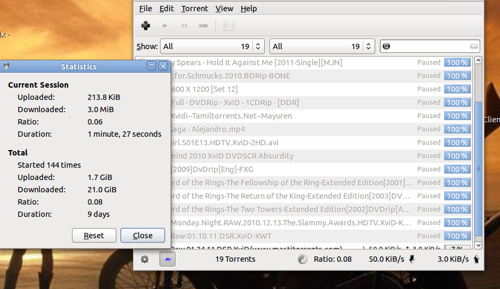This screenshot has height=289, width=500.
Task: Click the torrent list vertical scrollbar thumb
Action: [x=478, y=169]
